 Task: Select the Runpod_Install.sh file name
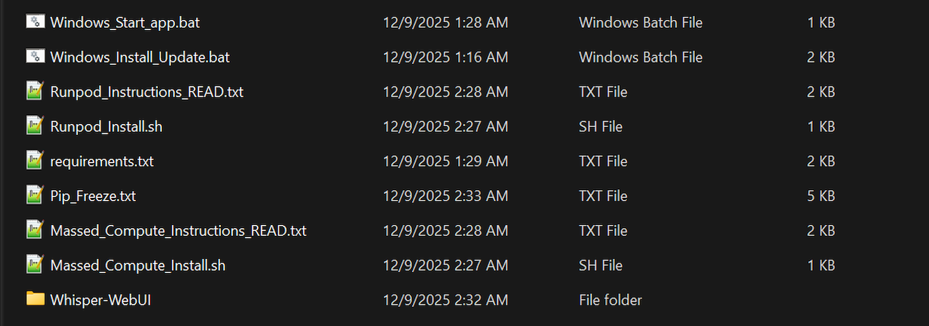[106, 127]
